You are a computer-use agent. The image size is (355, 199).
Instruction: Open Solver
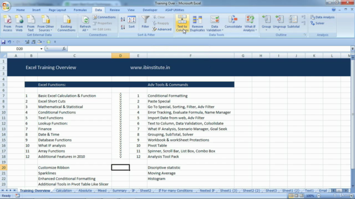point(317,23)
